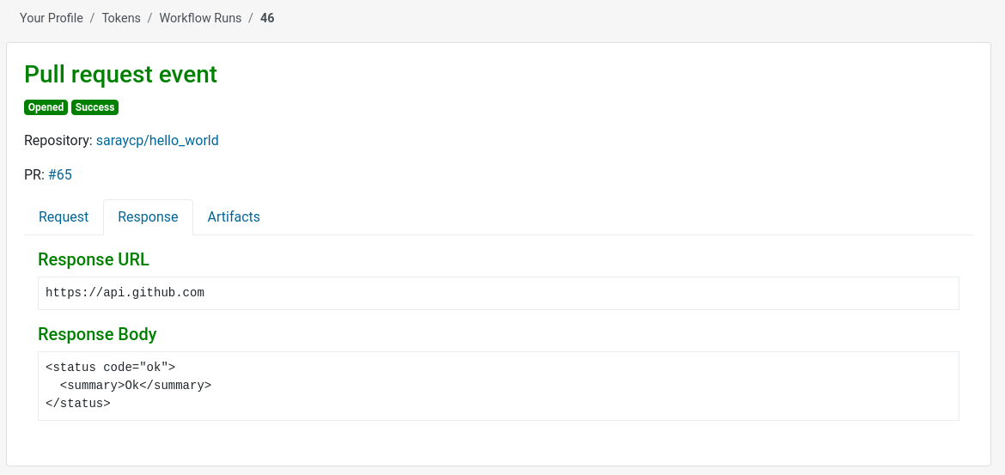Click the Pull request event heading
The width and height of the screenshot is (1005, 475).
(120, 75)
